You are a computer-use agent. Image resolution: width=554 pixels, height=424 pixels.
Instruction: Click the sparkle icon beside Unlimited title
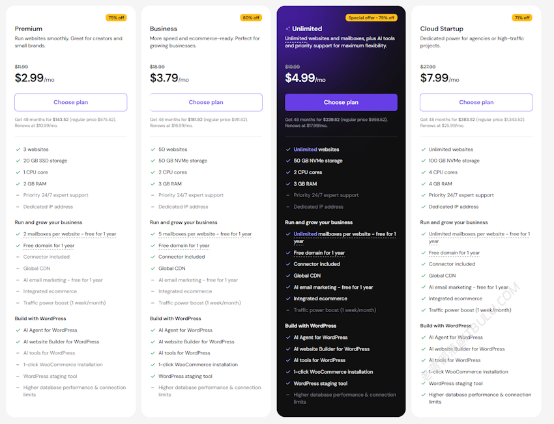(287, 29)
